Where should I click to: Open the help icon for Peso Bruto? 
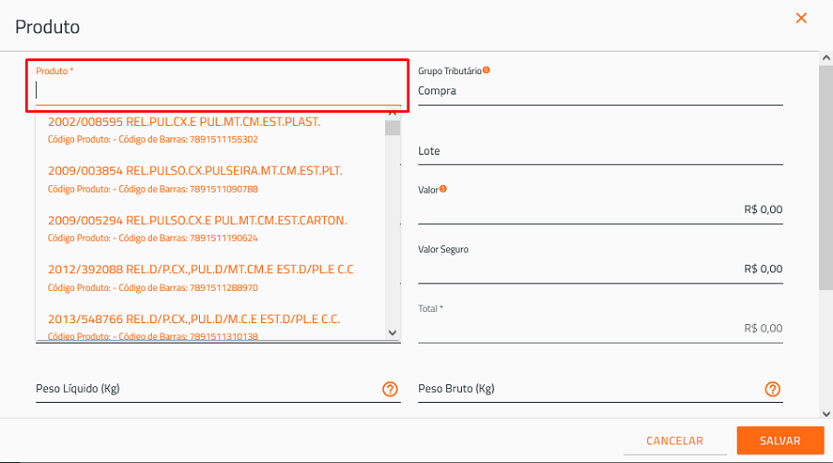pyautogui.click(x=773, y=389)
